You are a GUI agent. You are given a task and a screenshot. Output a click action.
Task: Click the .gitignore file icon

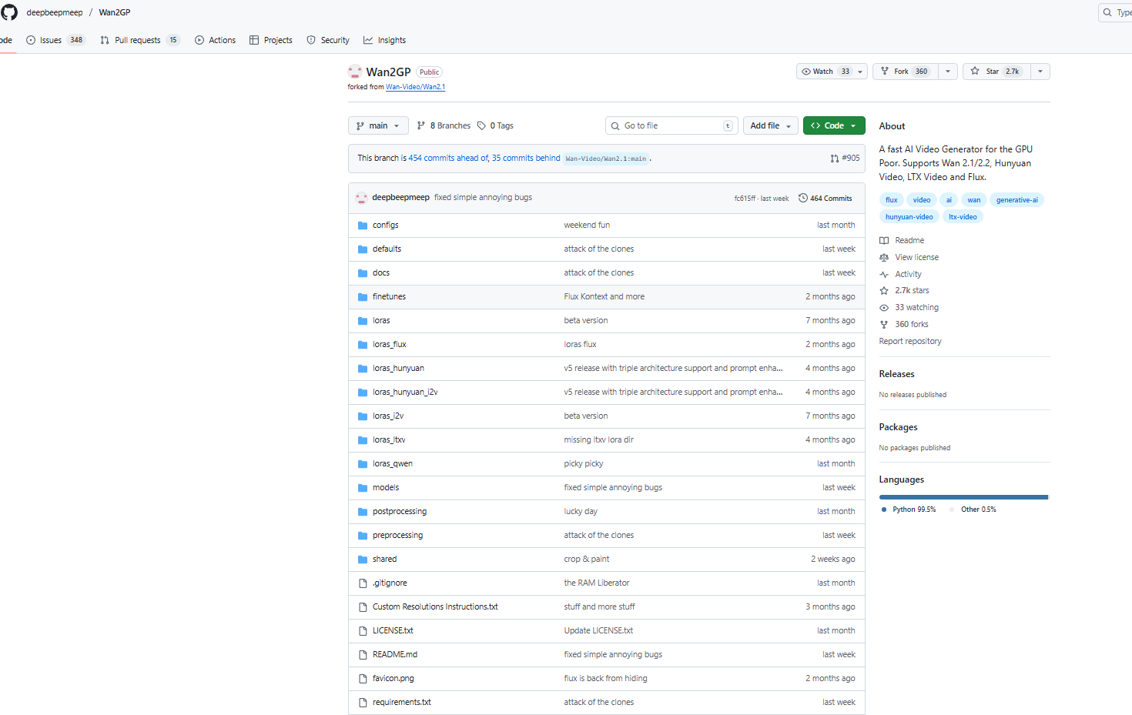(x=363, y=583)
